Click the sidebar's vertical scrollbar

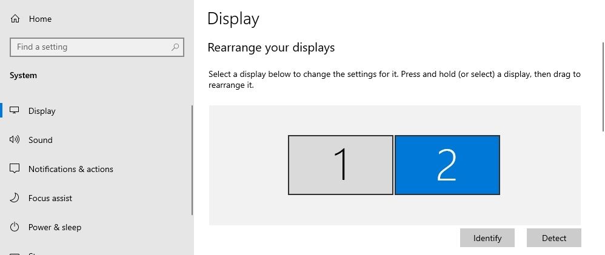pyautogui.click(x=192, y=161)
